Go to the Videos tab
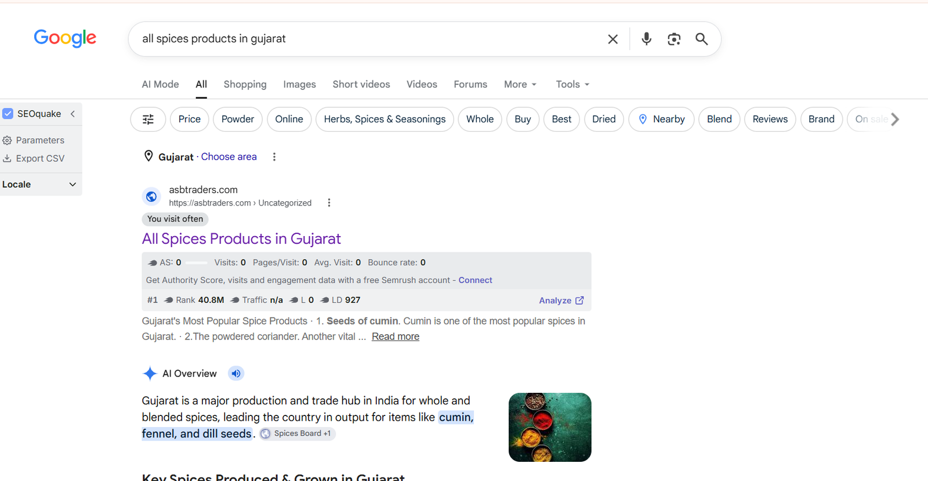Image resolution: width=928 pixels, height=481 pixels. (x=422, y=84)
